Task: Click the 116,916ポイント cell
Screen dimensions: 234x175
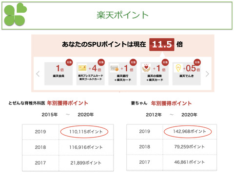Action: click(86, 147)
